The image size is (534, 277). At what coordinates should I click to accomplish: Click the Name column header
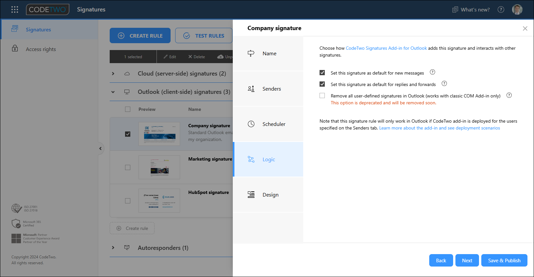[x=194, y=109]
